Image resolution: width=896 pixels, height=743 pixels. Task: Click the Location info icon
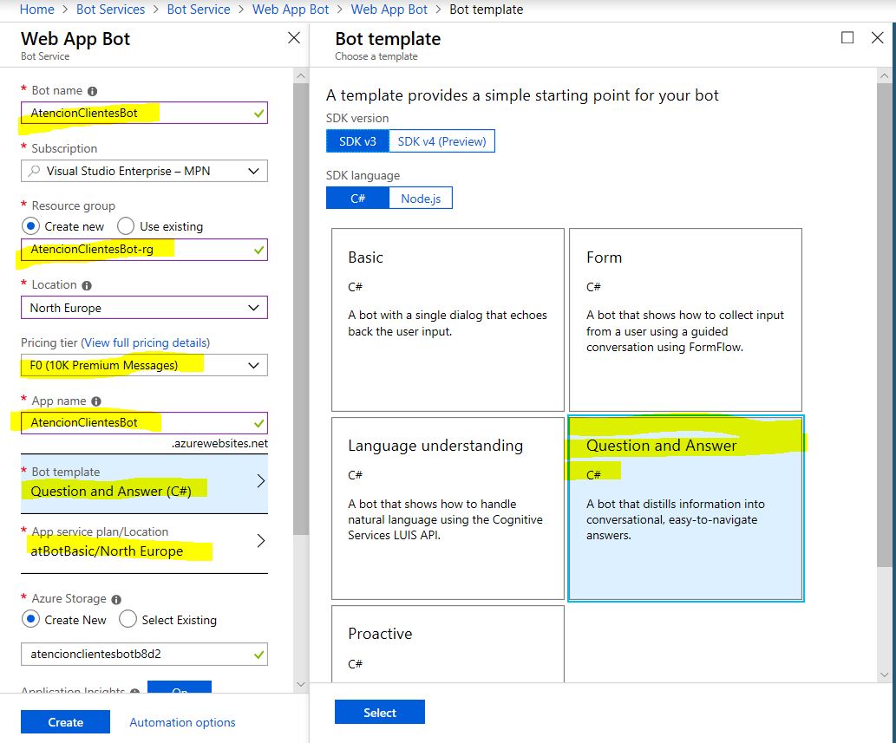87,285
